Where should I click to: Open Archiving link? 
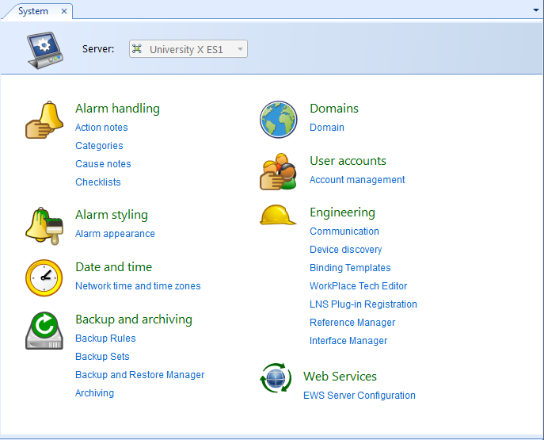tap(94, 393)
